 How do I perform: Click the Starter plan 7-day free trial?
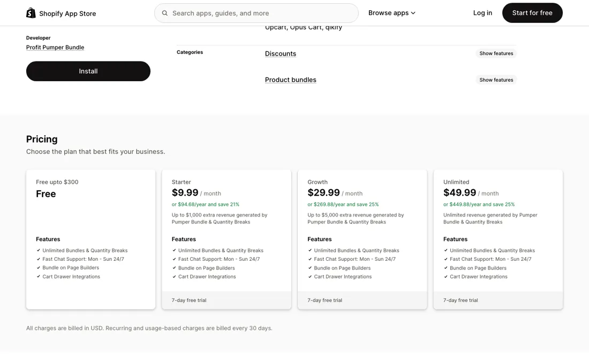click(189, 300)
